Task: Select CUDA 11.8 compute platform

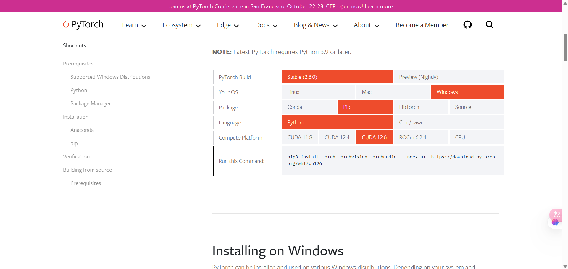Action: pos(300,137)
